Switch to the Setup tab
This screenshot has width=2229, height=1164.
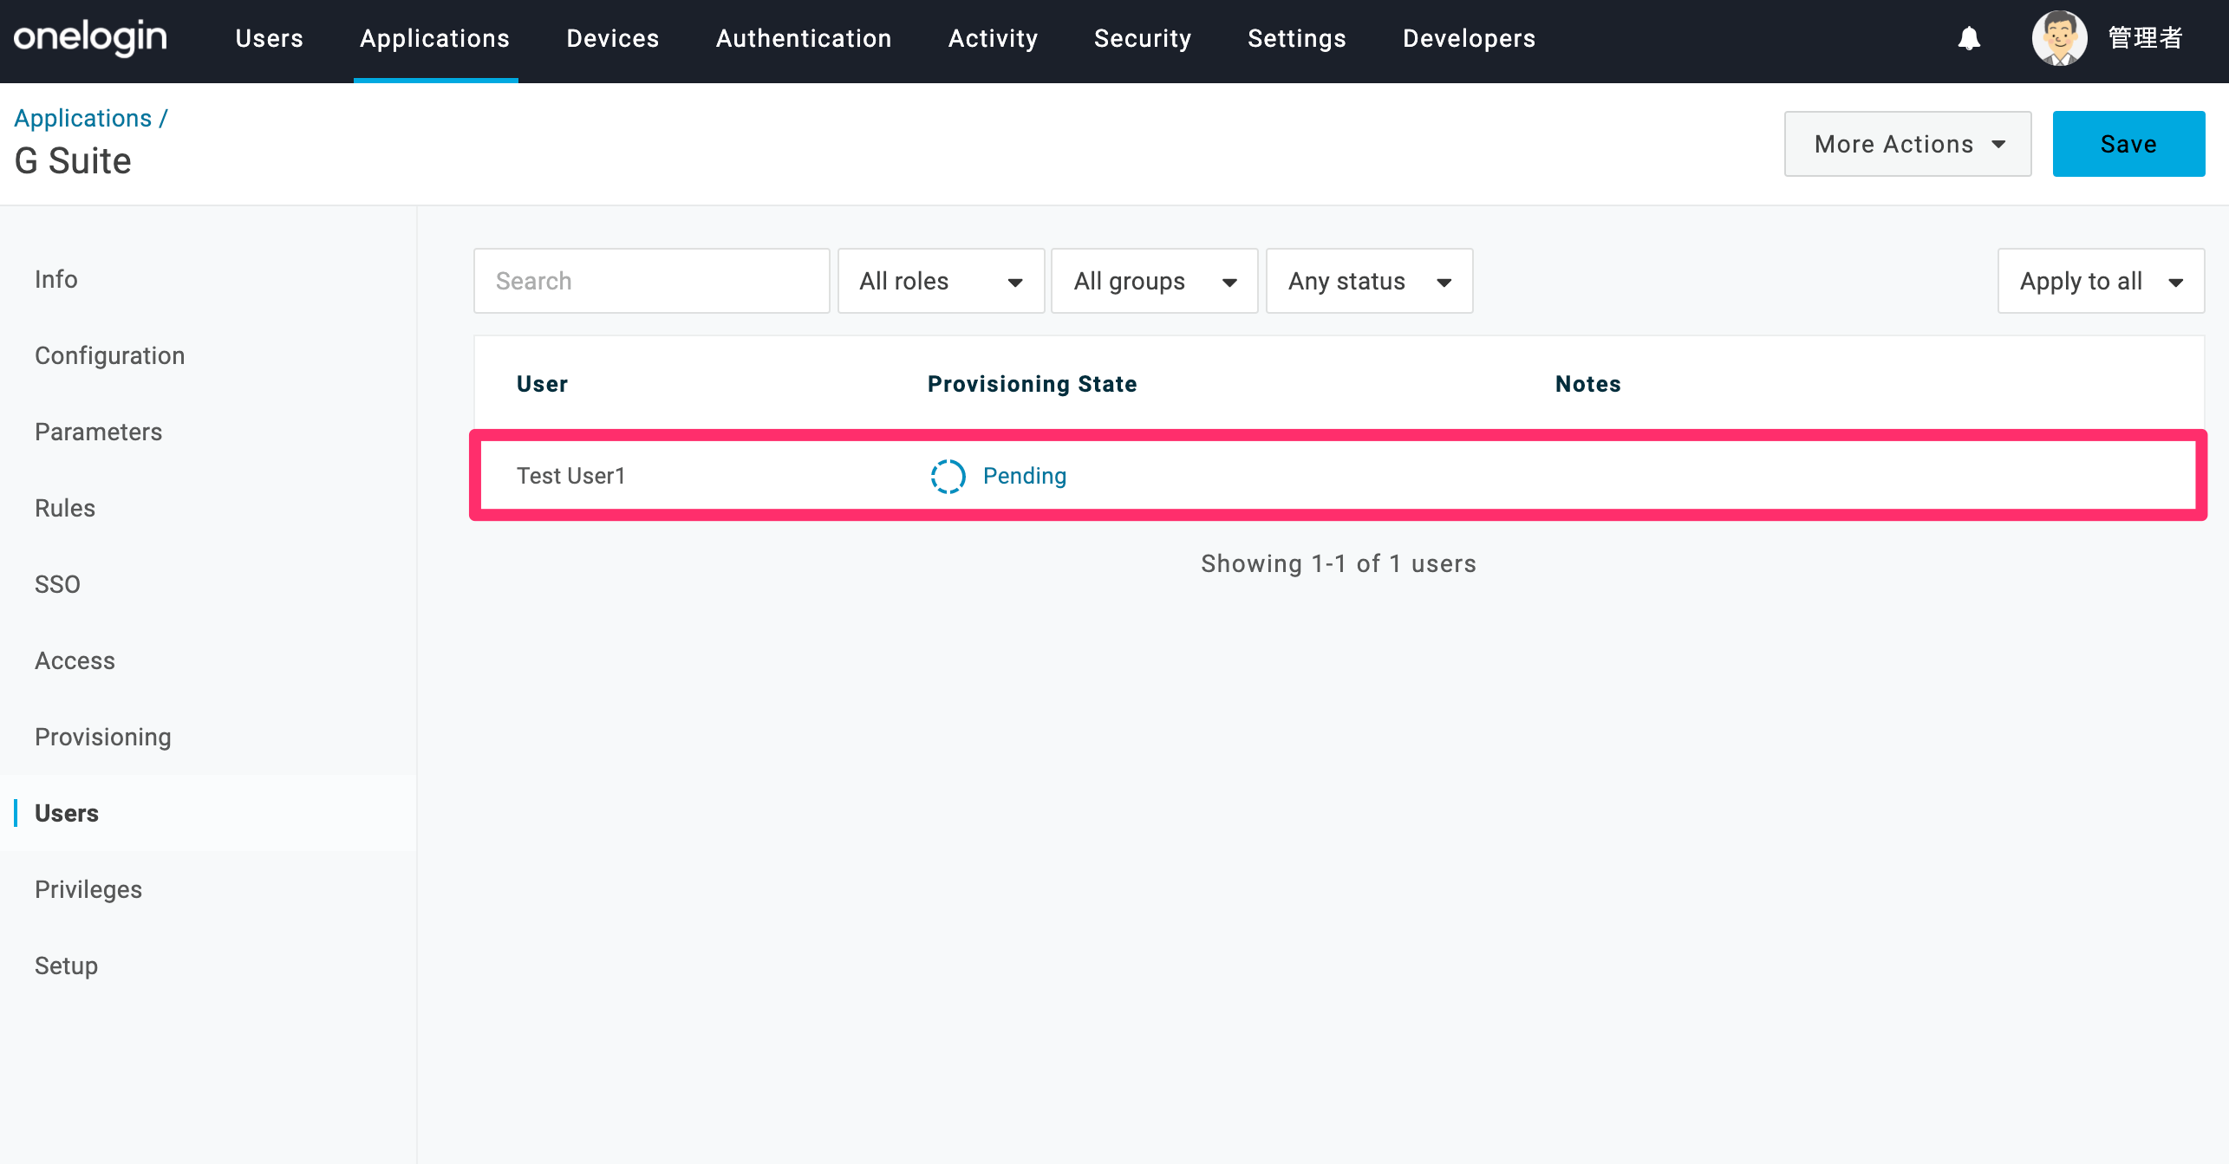click(x=66, y=966)
